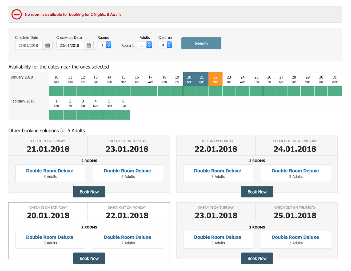Book Now for 20.01.2018 check-in

[x=89, y=258]
